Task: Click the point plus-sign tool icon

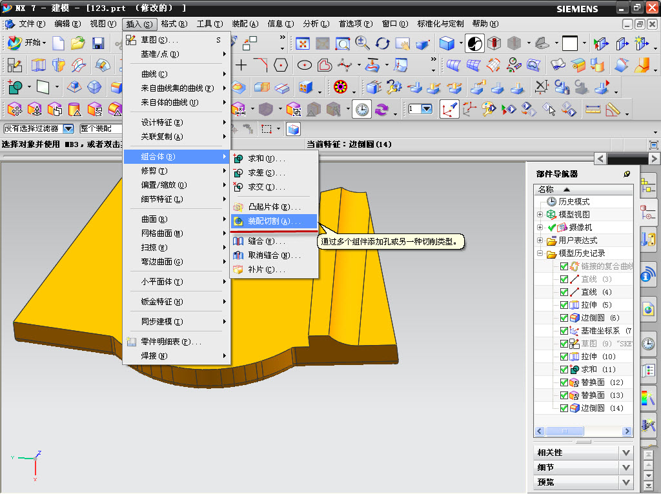Action: pyautogui.click(x=241, y=65)
